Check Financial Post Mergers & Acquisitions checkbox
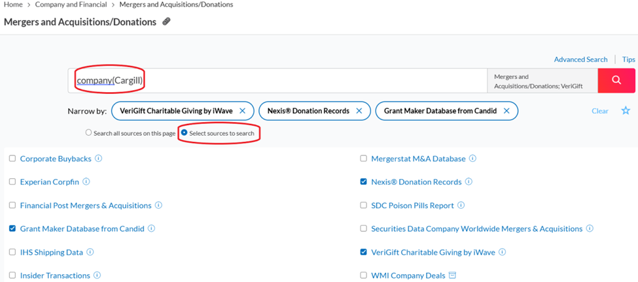Viewport: 638px width, 282px height. (12, 206)
